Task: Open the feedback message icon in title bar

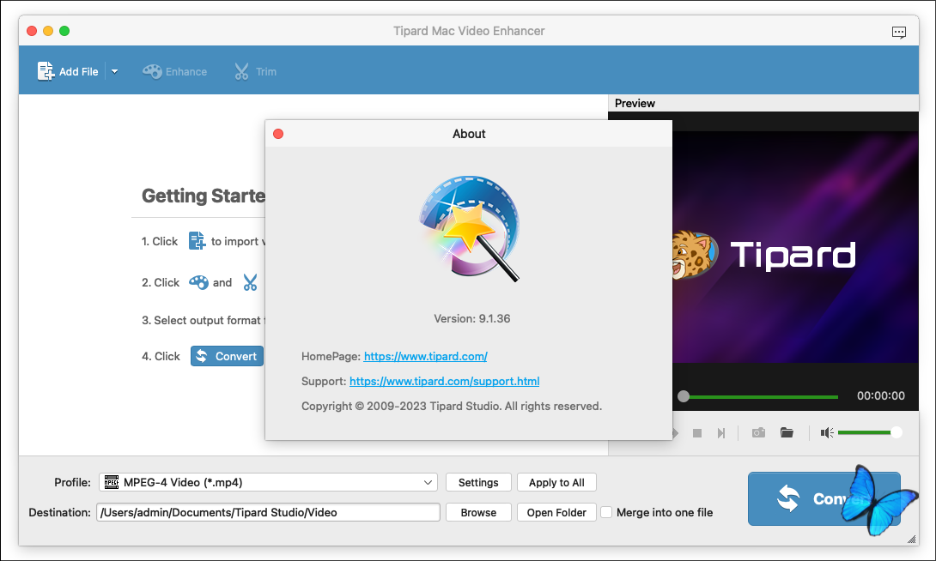Action: pyautogui.click(x=898, y=32)
